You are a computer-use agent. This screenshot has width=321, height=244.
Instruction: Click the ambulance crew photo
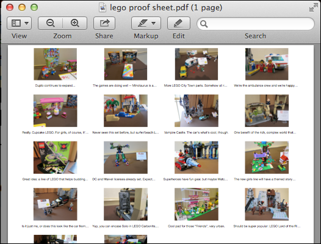[x=267, y=64]
